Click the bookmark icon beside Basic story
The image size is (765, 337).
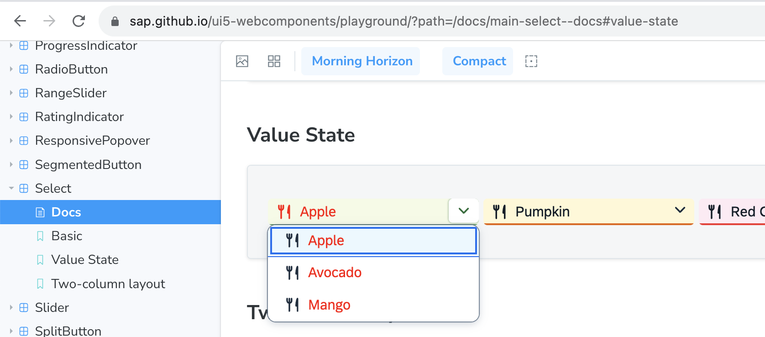(40, 236)
